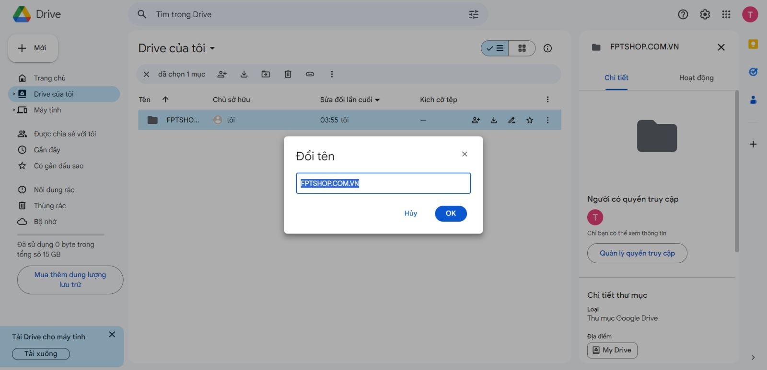Screen dimensions: 767x370
Task: Click folder thumbnail in details panel
Action: pos(657,136)
